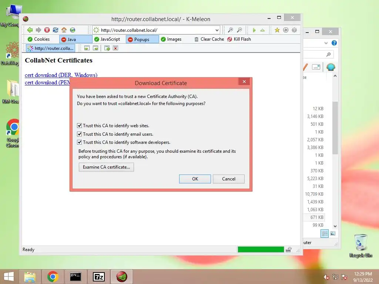Close the Download Certificate dialog

244,82
